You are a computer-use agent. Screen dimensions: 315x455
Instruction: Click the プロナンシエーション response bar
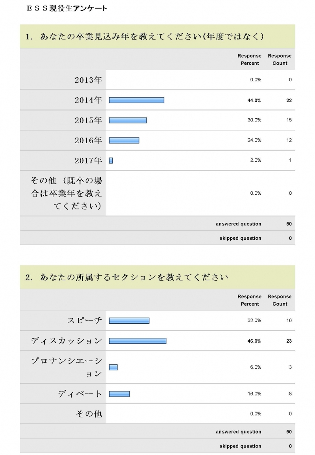(113, 367)
